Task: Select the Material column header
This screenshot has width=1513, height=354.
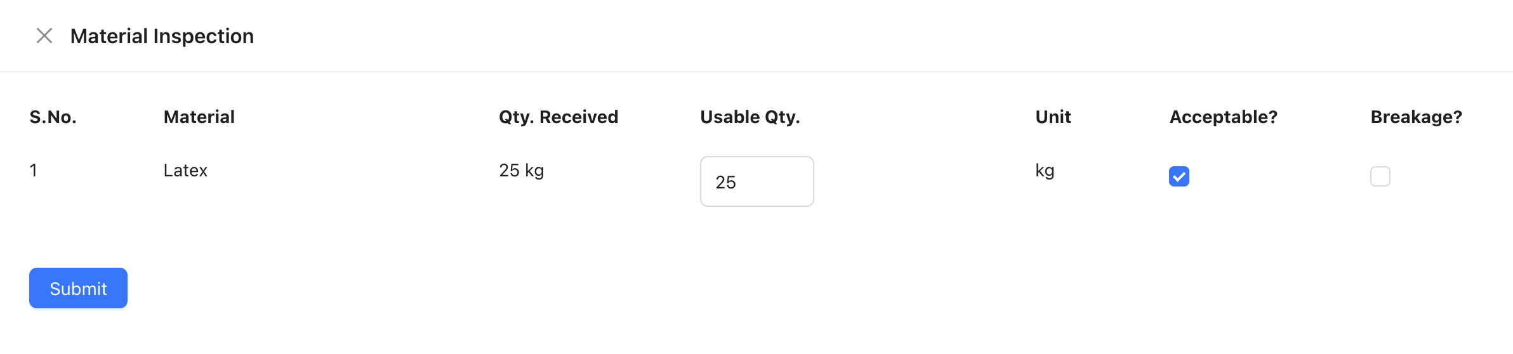Action: coord(199,117)
